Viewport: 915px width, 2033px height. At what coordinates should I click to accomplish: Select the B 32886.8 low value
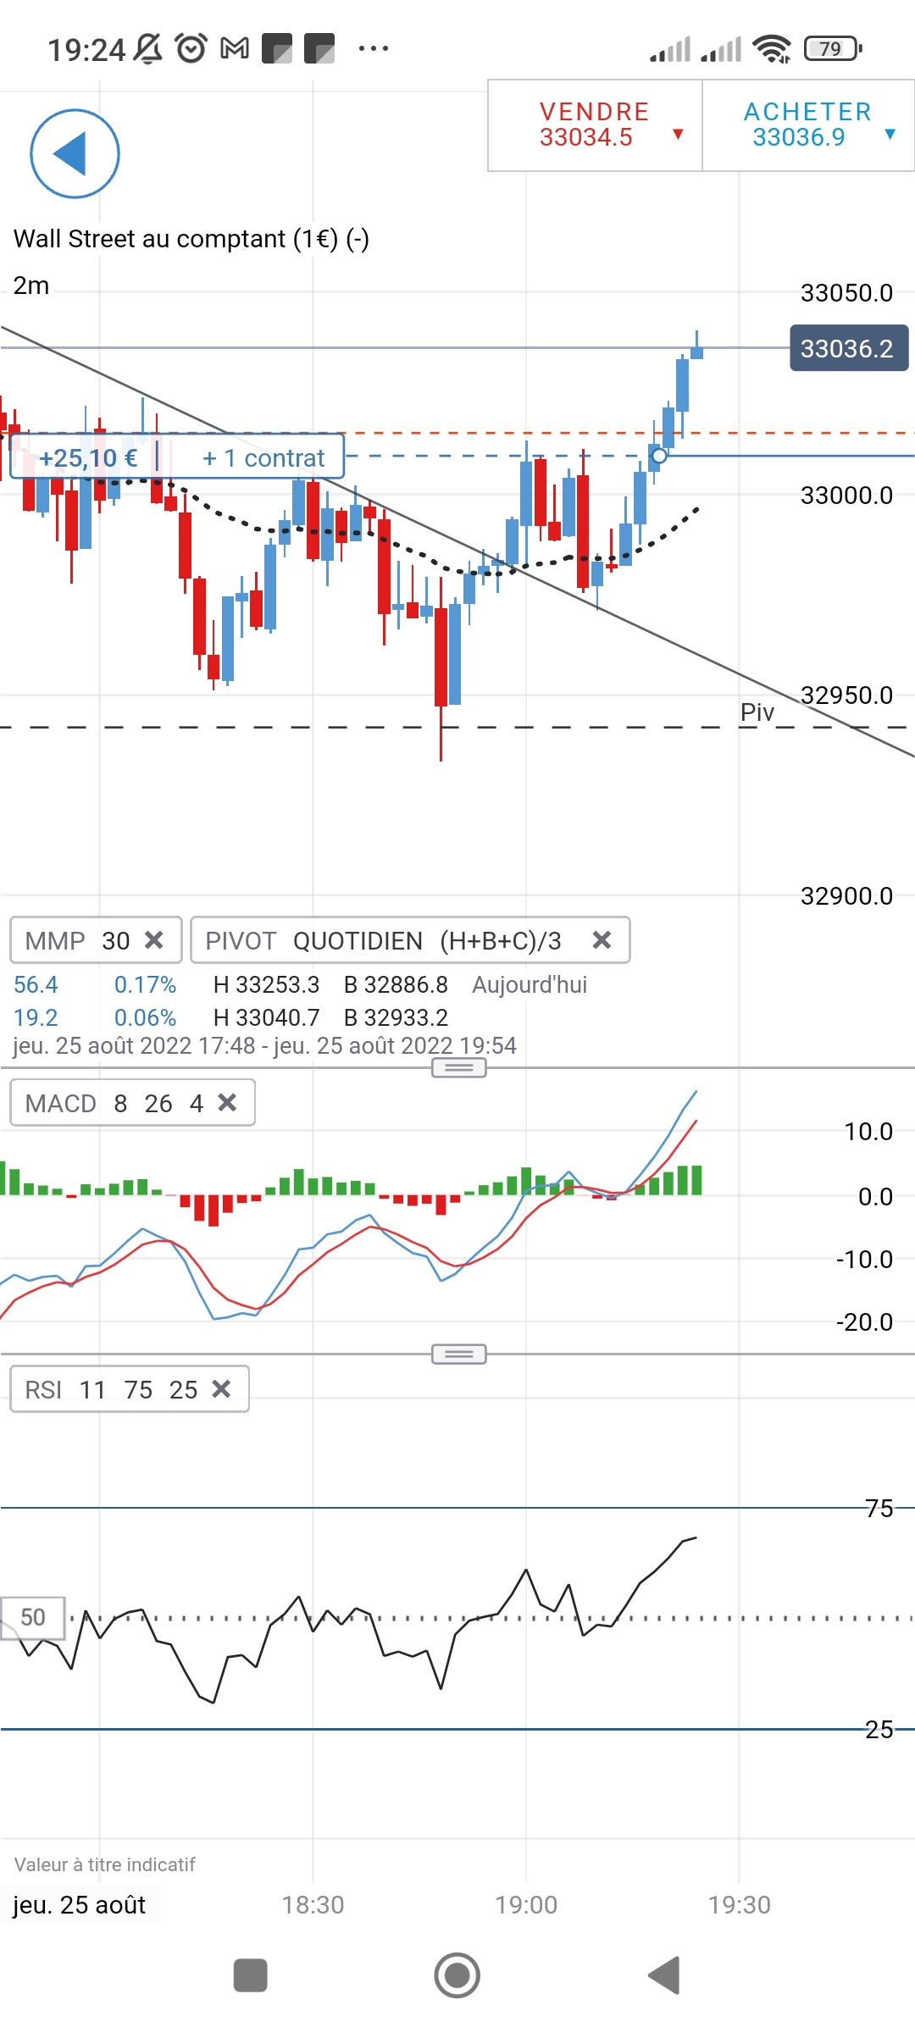click(x=396, y=985)
